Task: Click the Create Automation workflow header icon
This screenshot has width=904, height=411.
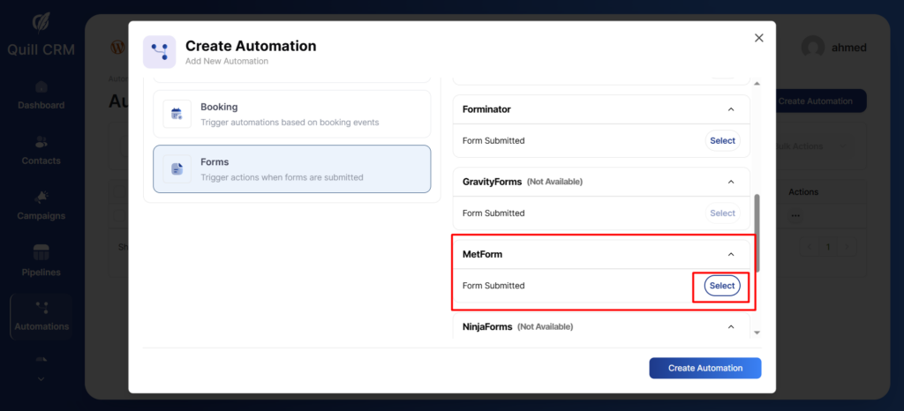Action: 160,52
